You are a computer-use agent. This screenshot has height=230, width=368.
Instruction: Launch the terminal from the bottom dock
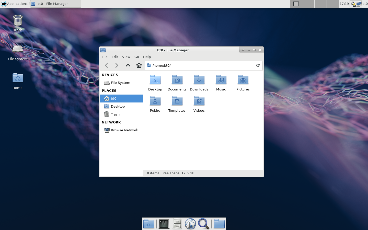pyautogui.click(x=164, y=224)
